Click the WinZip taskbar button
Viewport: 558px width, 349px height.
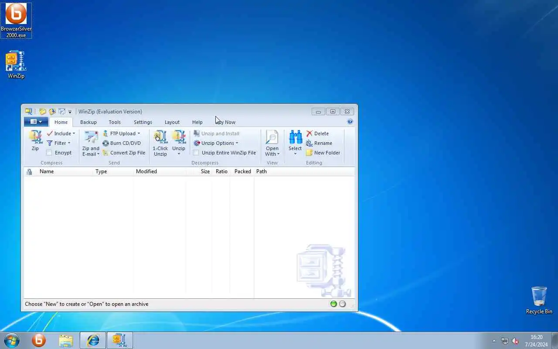coord(119,340)
